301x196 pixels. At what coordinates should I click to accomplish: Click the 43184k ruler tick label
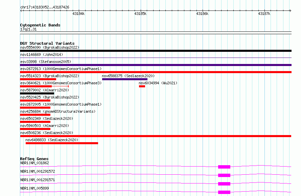78,14
